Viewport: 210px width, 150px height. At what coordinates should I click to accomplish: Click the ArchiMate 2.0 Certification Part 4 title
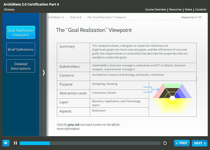coord(31,5)
